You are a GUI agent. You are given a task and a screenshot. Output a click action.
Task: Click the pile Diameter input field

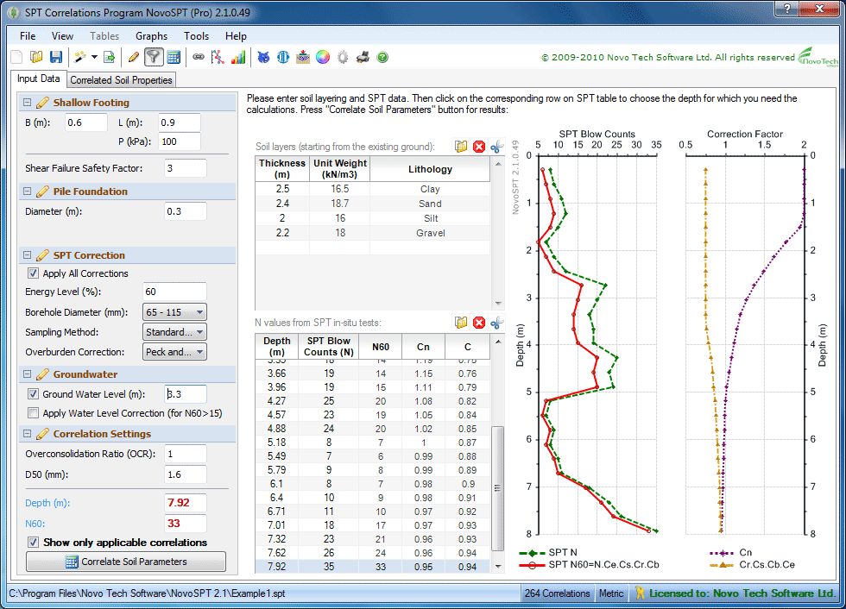tap(185, 211)
